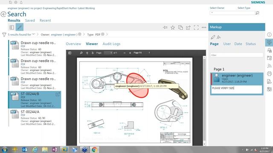Open Internet Explorer from the taskbar

click(35, 150)
